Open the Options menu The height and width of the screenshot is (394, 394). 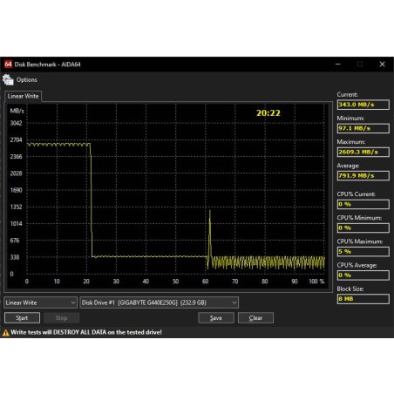coord(26,80)
